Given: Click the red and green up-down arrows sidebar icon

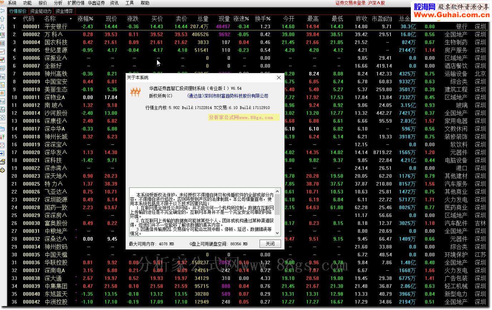Looking at the screenshot, I should click(2, 137).
